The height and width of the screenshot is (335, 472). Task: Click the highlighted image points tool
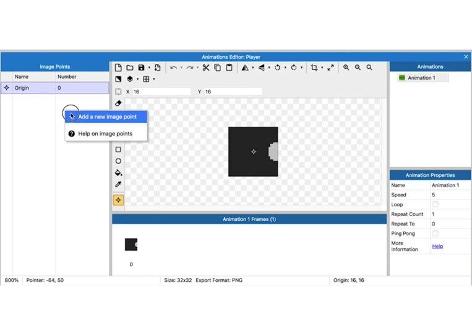(118, 200)
